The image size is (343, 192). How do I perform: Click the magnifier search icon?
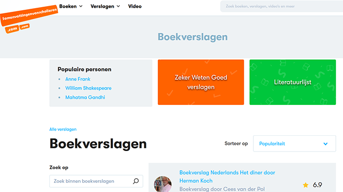tap(136, 181)
